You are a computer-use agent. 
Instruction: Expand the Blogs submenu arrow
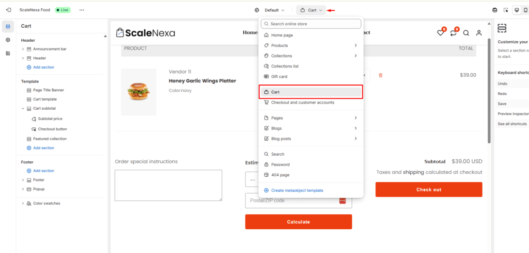(x=355, y=128)
